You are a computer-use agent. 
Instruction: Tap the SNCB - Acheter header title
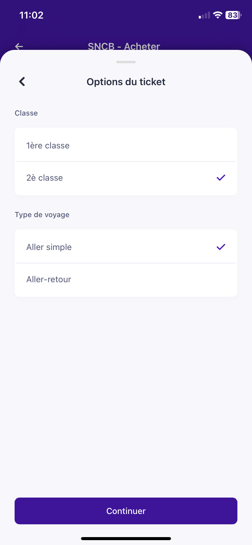click(124, 46)
